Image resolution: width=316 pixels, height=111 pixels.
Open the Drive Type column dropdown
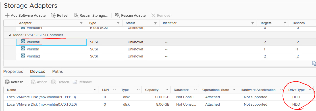click(x=310, y=90)
